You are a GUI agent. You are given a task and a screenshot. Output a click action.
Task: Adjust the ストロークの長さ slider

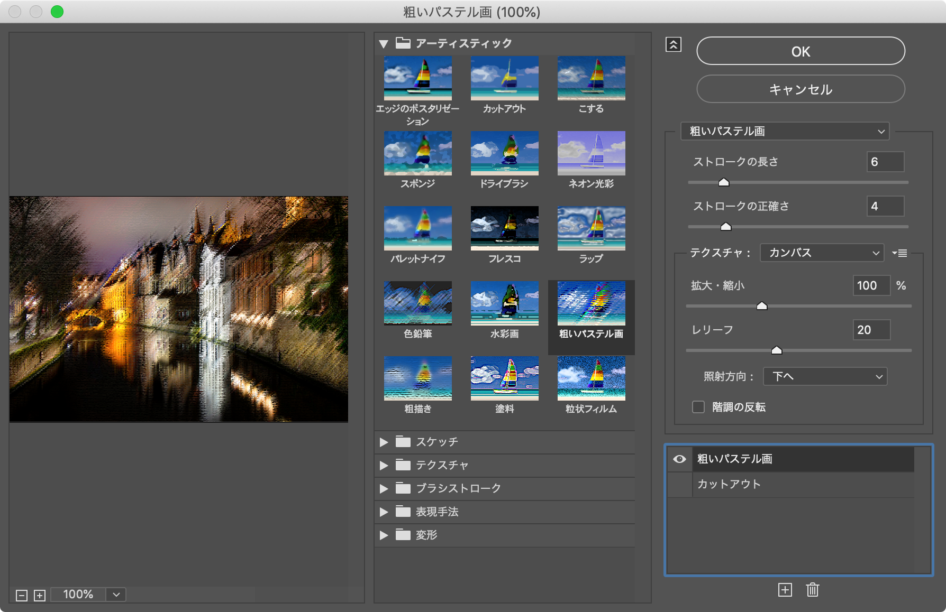point(724,182)
